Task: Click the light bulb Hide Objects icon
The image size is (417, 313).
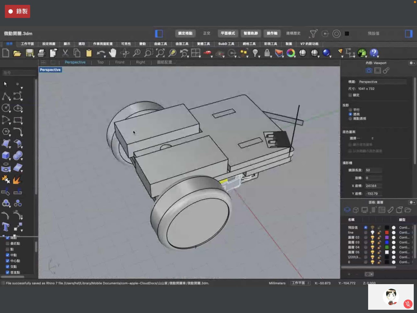Action: [x=255, y=53]
